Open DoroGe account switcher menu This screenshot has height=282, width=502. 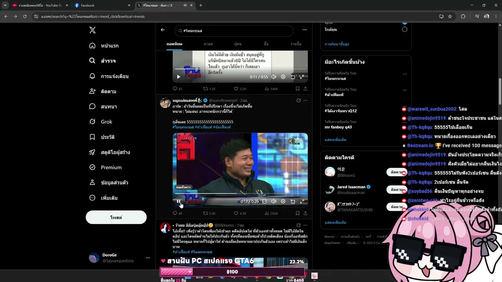tap(148, 258)
